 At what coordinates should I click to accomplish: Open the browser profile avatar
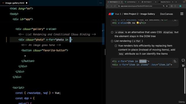click(180, 6)
